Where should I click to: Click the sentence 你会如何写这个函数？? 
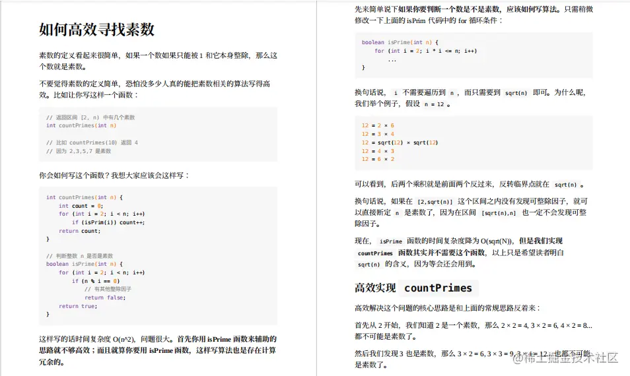pyautogui.click(x=75, y=175)
